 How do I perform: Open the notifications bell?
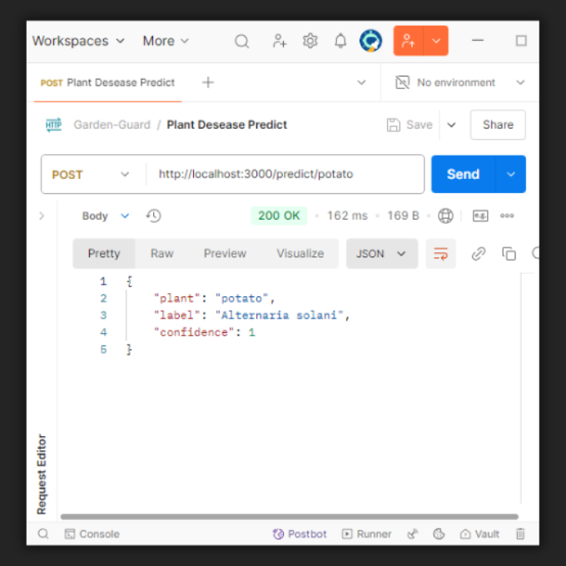pyautogui.click(x=340, y=41)
